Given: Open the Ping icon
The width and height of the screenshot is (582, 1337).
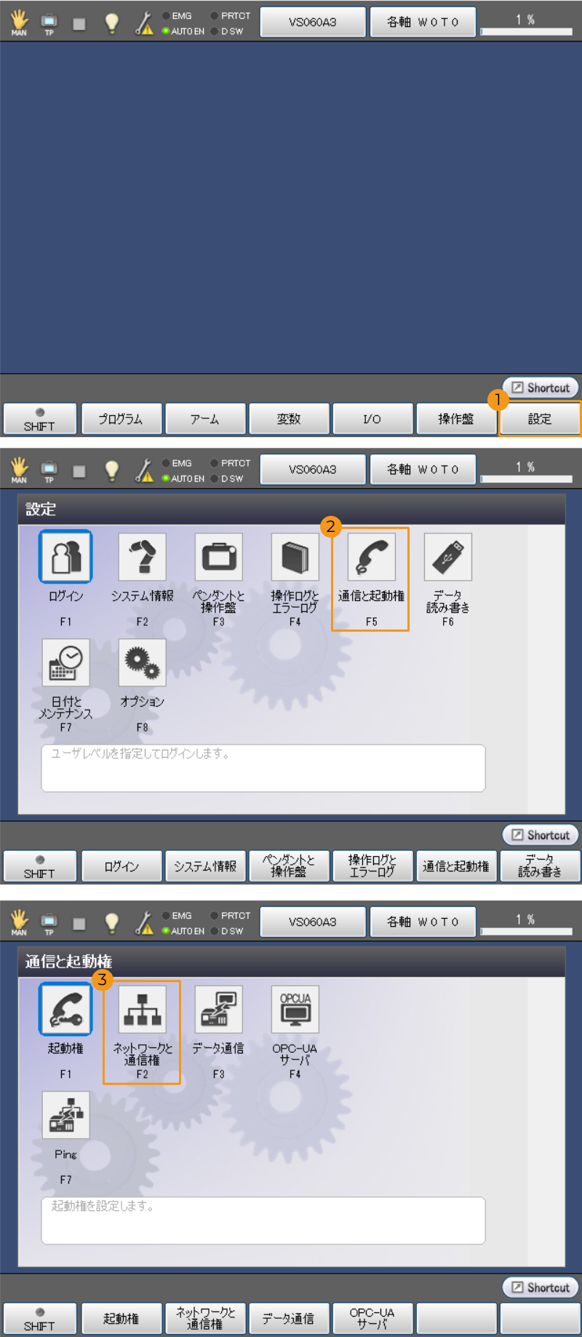Looking at the screenshot, I should pos(65,1115).
